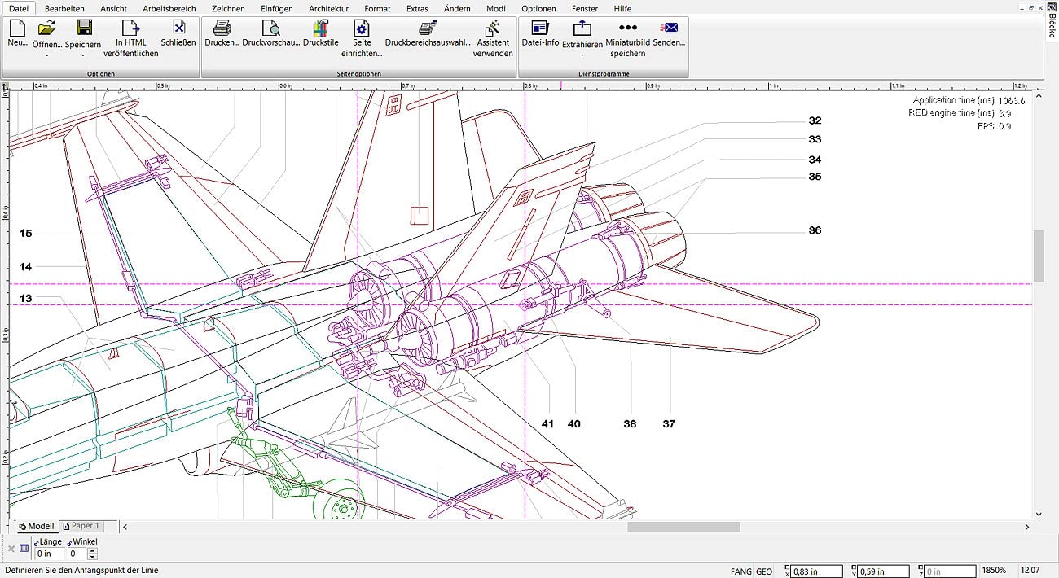This screenshot has width=1059, height=578.
Task: Click callout number 15 in drawing
Action: coord(26,234)
